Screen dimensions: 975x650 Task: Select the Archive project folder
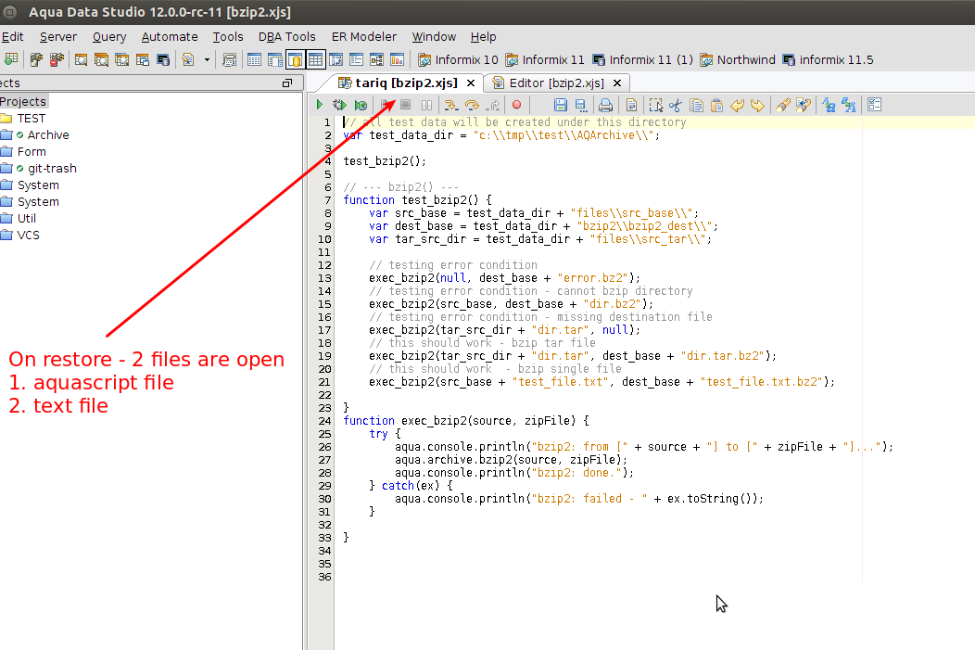(35, 135)
